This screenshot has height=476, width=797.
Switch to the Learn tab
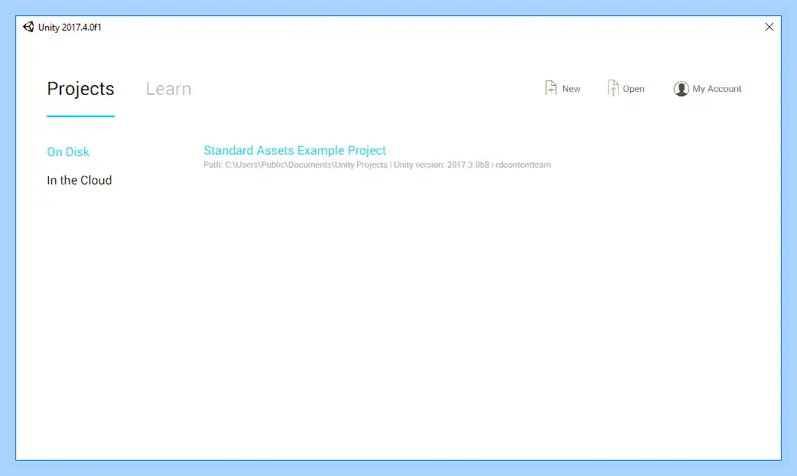(168, 89)
